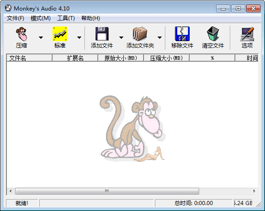Open the 模式(M) menu
Screen dimensions: 265x211
[x=41, y=18]
